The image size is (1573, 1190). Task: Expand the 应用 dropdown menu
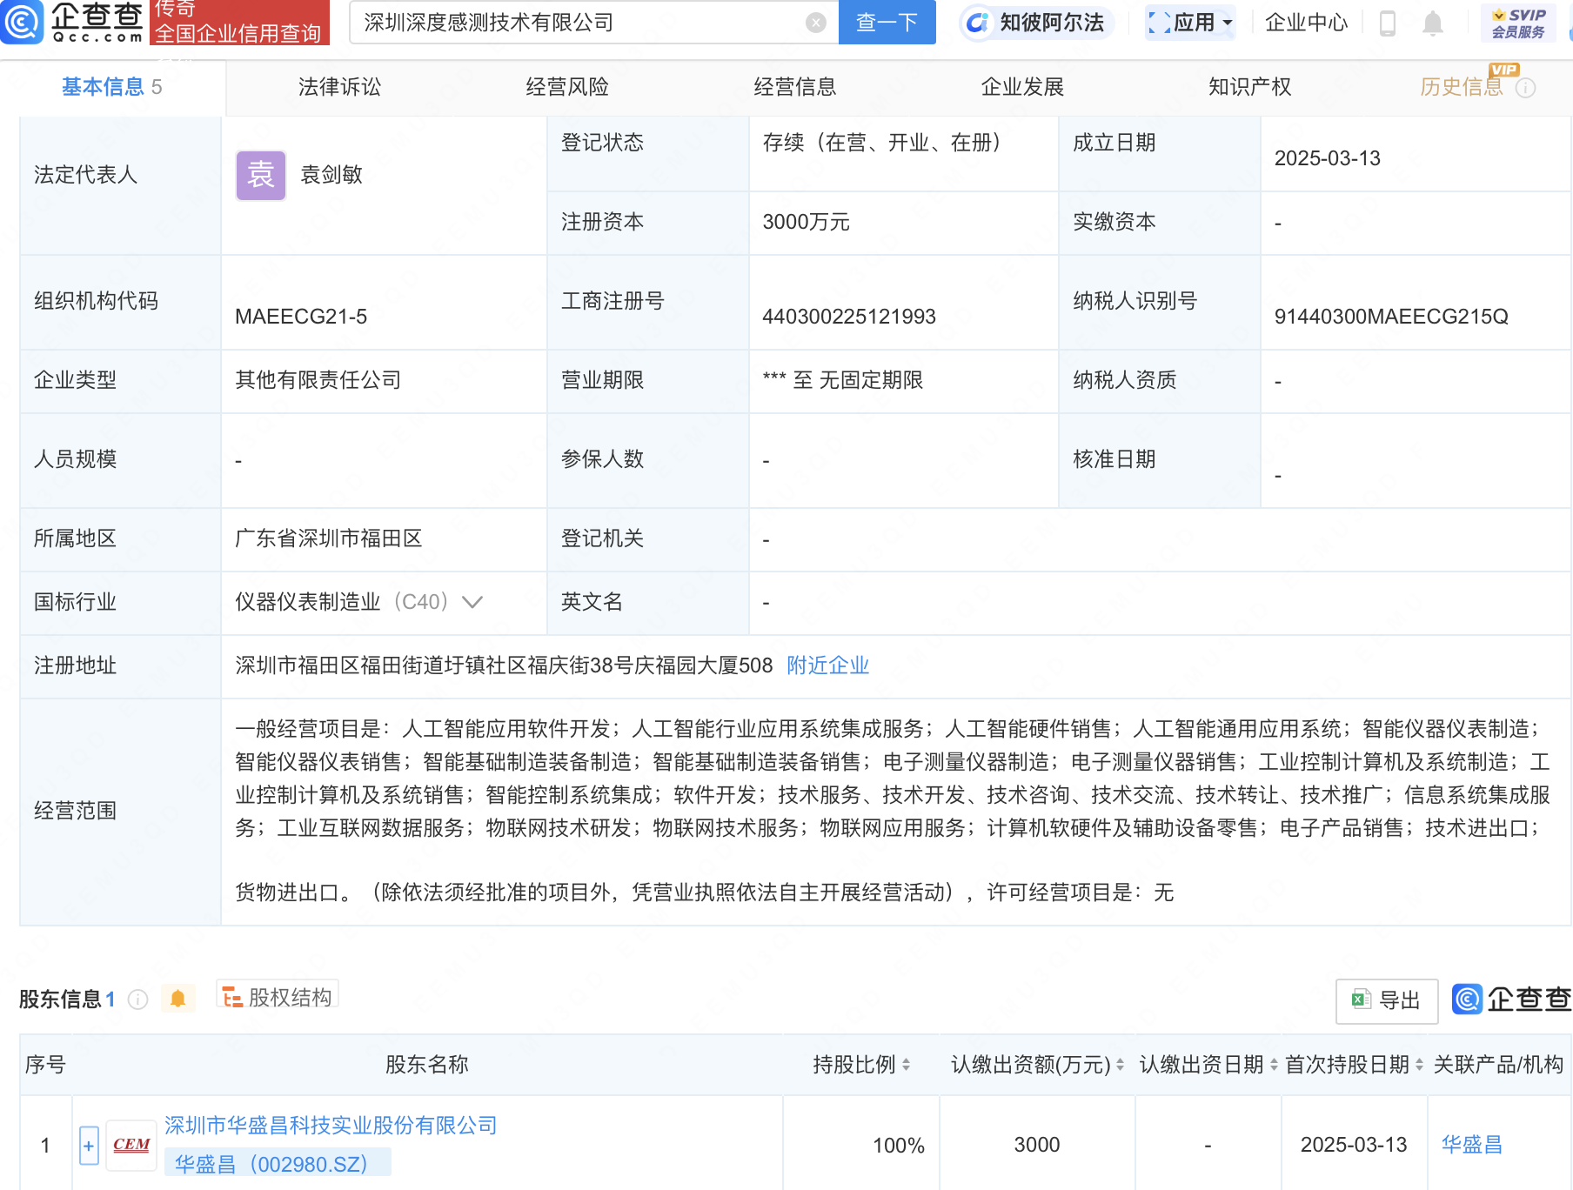click(1190, 23)
